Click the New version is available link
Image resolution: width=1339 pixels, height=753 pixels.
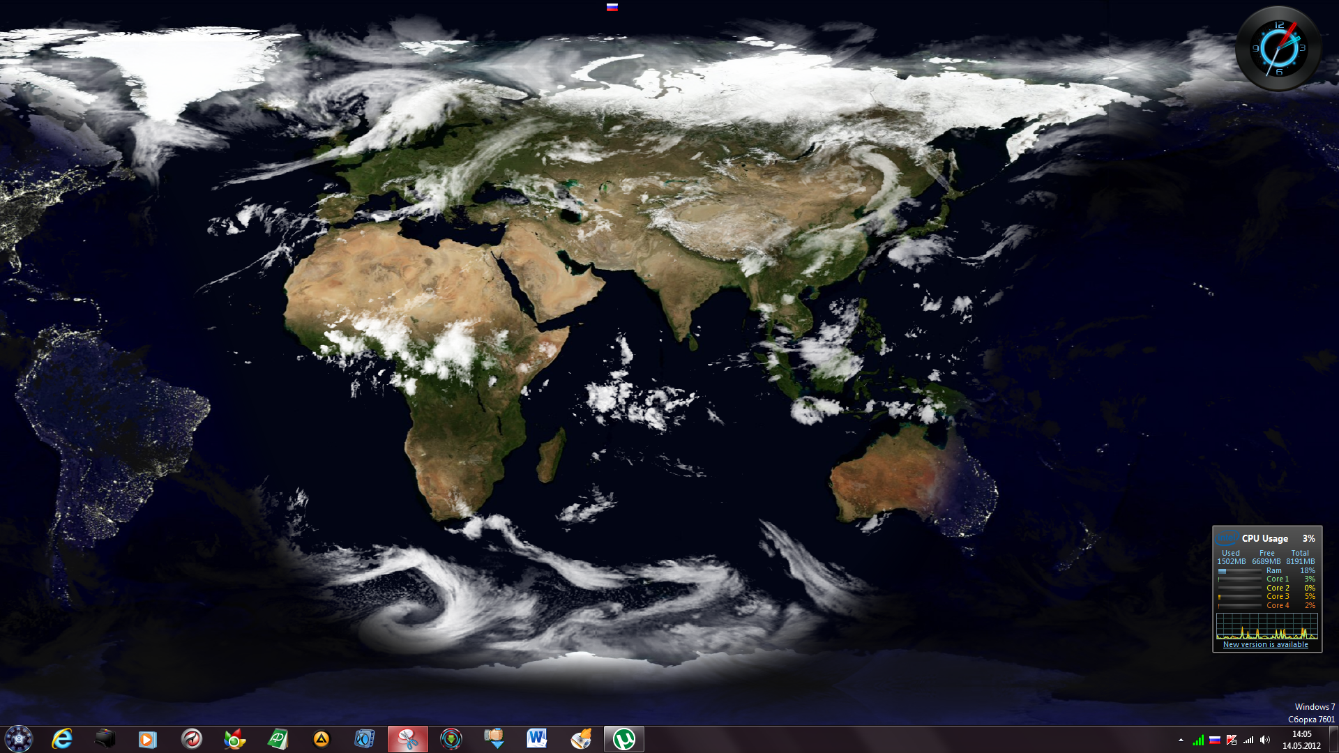[1265, 644]
